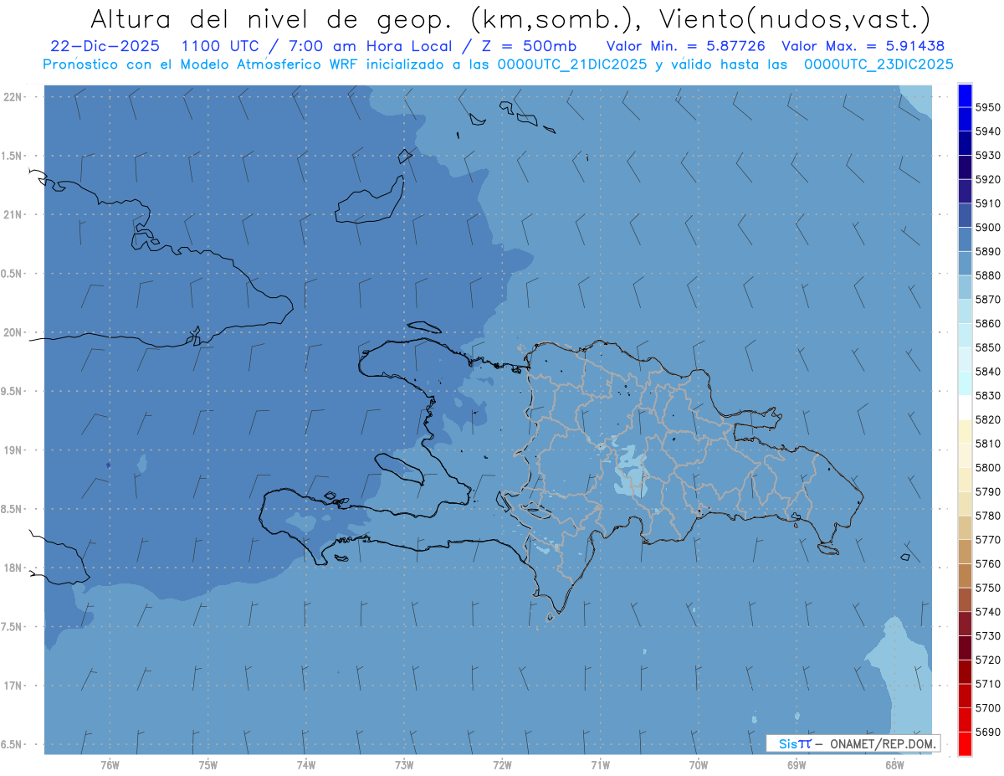Click the '5850' value on the color scale
The width and height of the screenshot is (1004, 776).
(987, 347)
